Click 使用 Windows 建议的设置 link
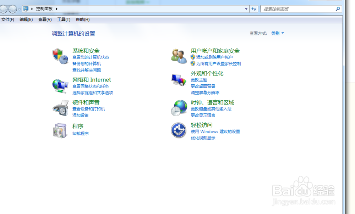Image resolution: width=355 pixels, height=214 pixels. coord(215,131)
